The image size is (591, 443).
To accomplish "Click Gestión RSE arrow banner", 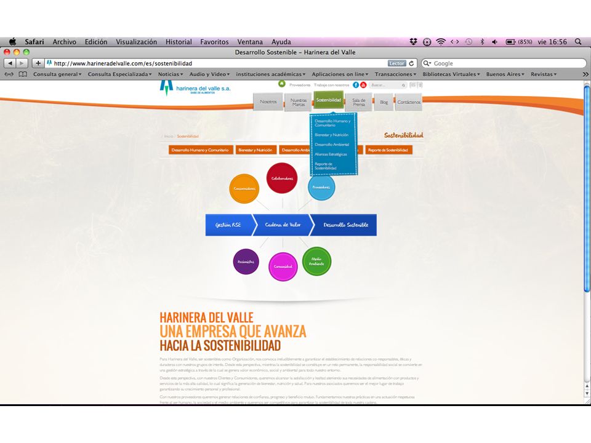I will 228,225.
